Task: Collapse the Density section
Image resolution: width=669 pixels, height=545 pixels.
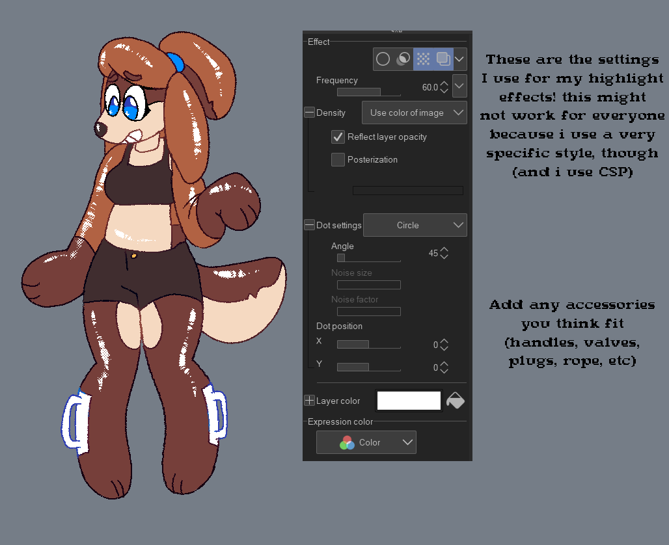Action: 309,113
